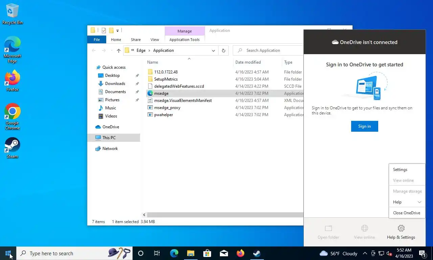Select Documents in navigation pane
The image size is (433, 260).
(x=115, y=92)
